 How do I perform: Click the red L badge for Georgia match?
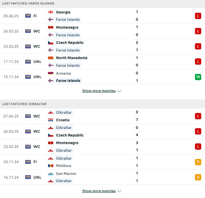198,16
